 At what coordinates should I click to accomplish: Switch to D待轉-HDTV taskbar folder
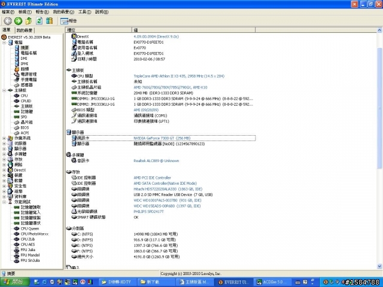coord(117,282)
